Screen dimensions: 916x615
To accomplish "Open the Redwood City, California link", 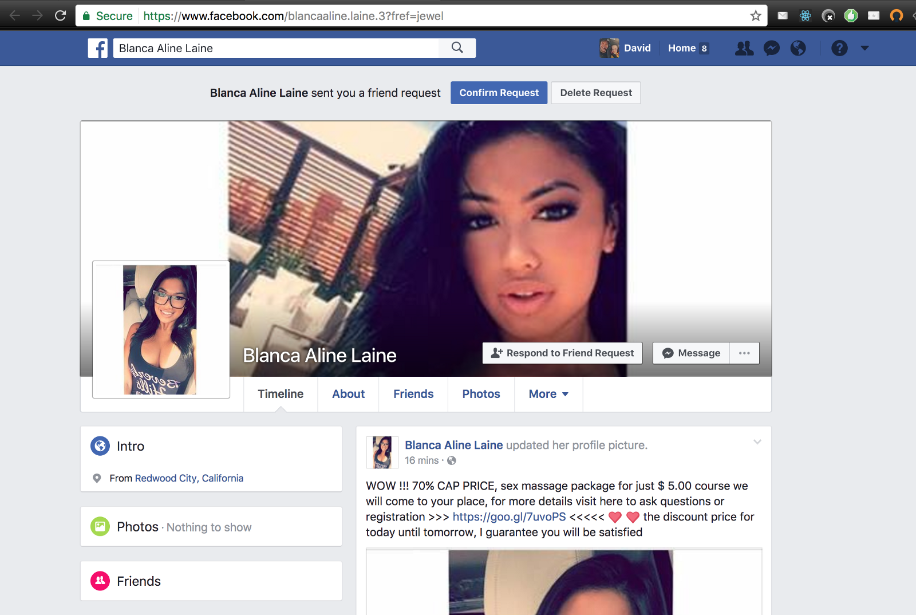I will (189, 478).
